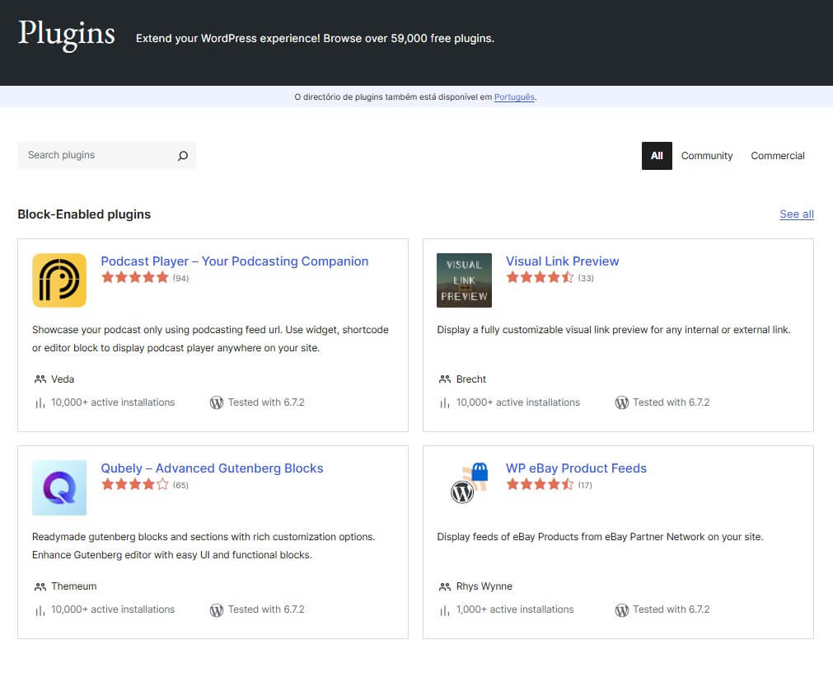Click the author icon beside Brecht
This screenshot has height=687, width=833.
(x=445, y=379)
